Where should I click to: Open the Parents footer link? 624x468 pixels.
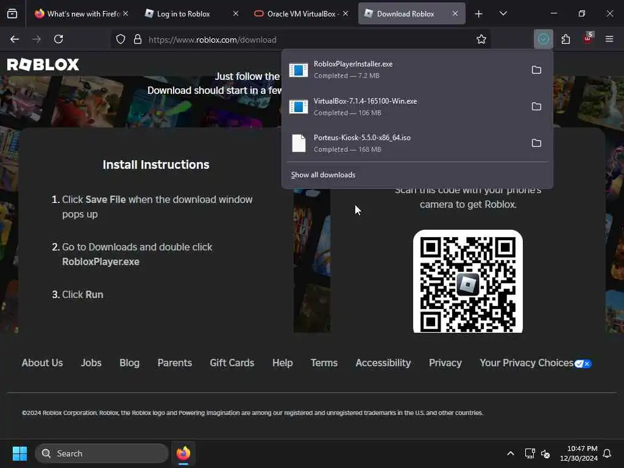(175, 363)
